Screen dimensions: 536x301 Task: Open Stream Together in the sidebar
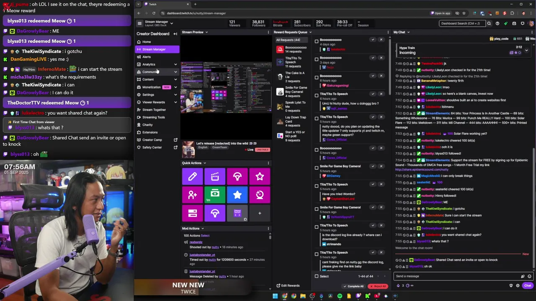click(x=158, y=110)
